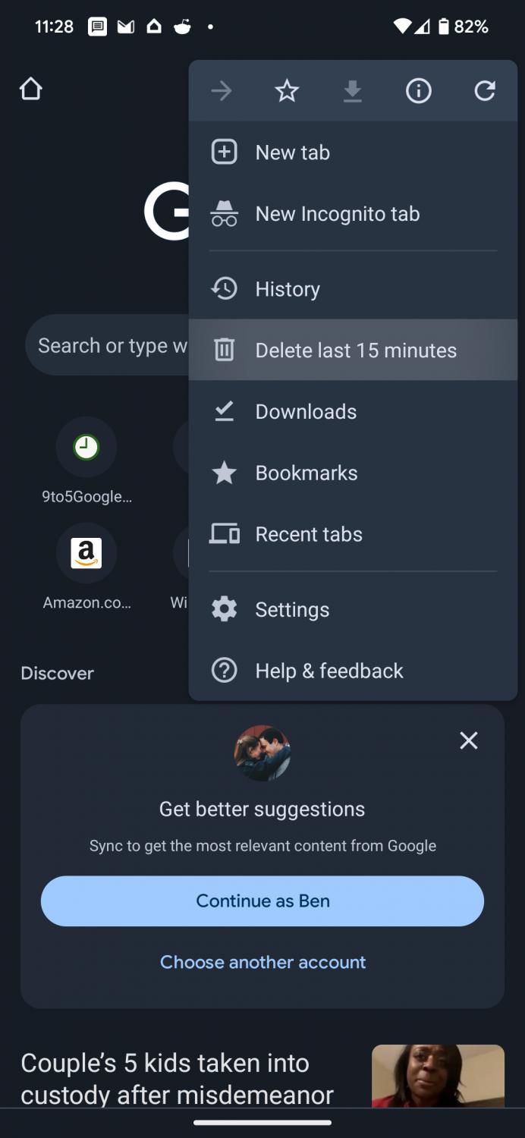Tap the home icon
525x1138 pixels.
pyautogui.click(x=30, y=90)
